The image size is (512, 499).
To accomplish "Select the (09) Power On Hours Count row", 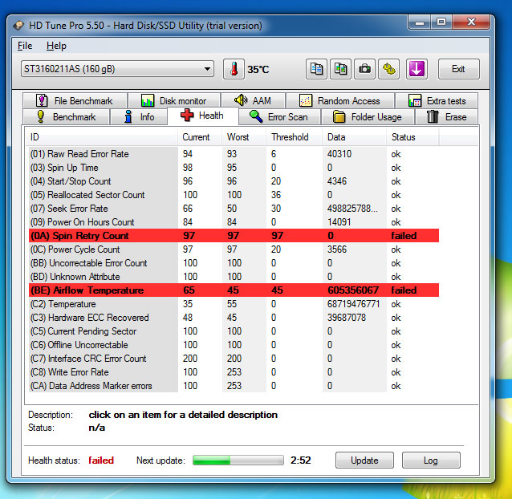I will [x=234, y=222].
